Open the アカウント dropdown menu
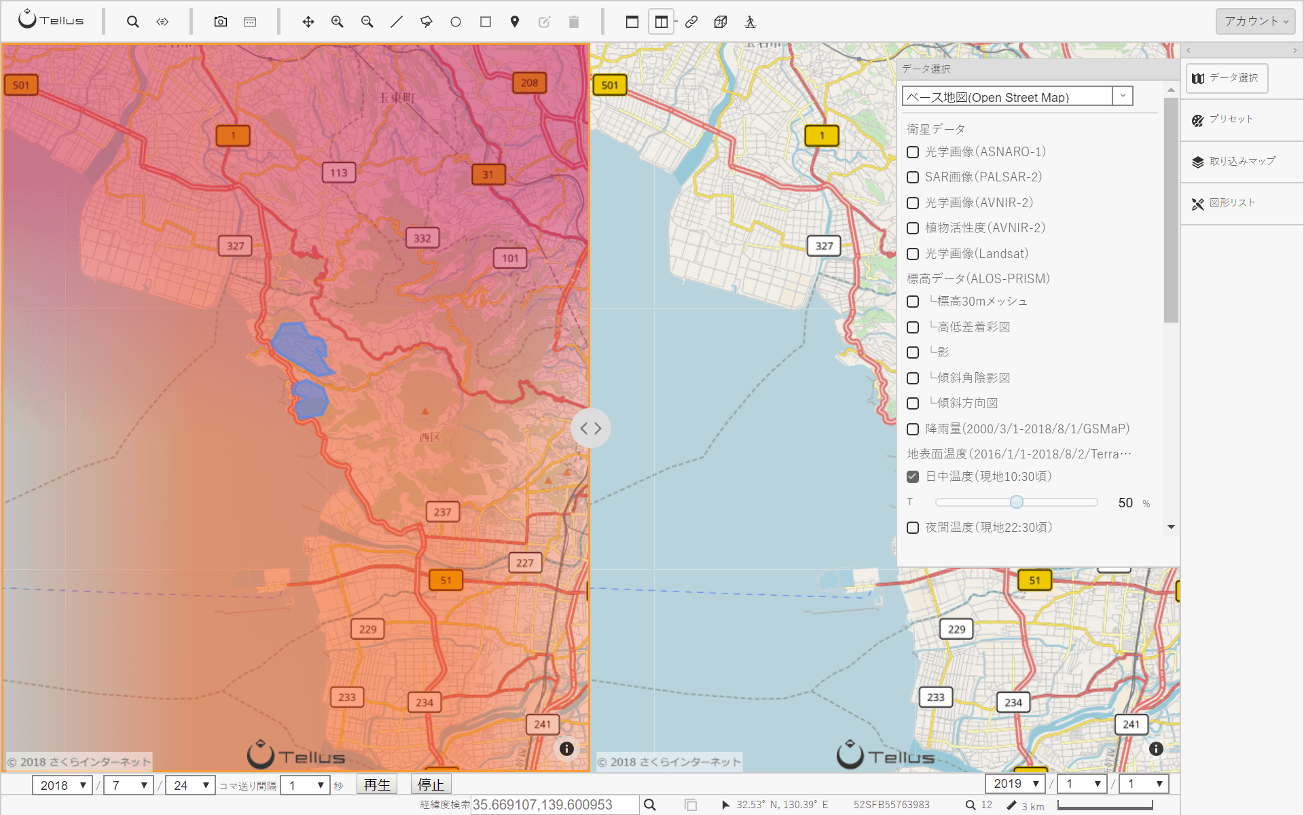The image size is (1304, 815). click(x=1255, y=21)
